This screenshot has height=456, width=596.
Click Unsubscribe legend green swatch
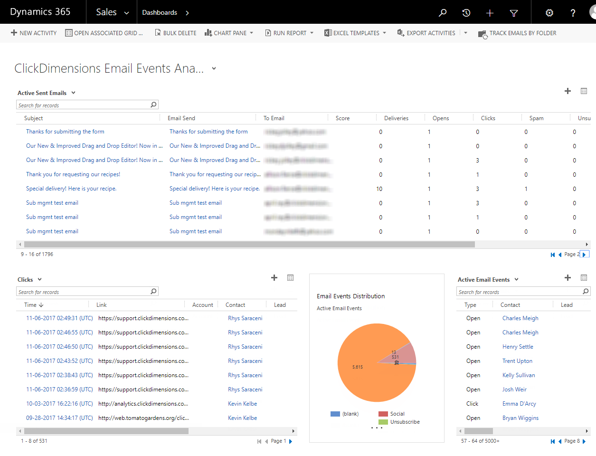(x=383, y=422)
